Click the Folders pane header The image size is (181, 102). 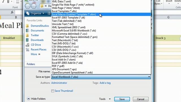31,64
